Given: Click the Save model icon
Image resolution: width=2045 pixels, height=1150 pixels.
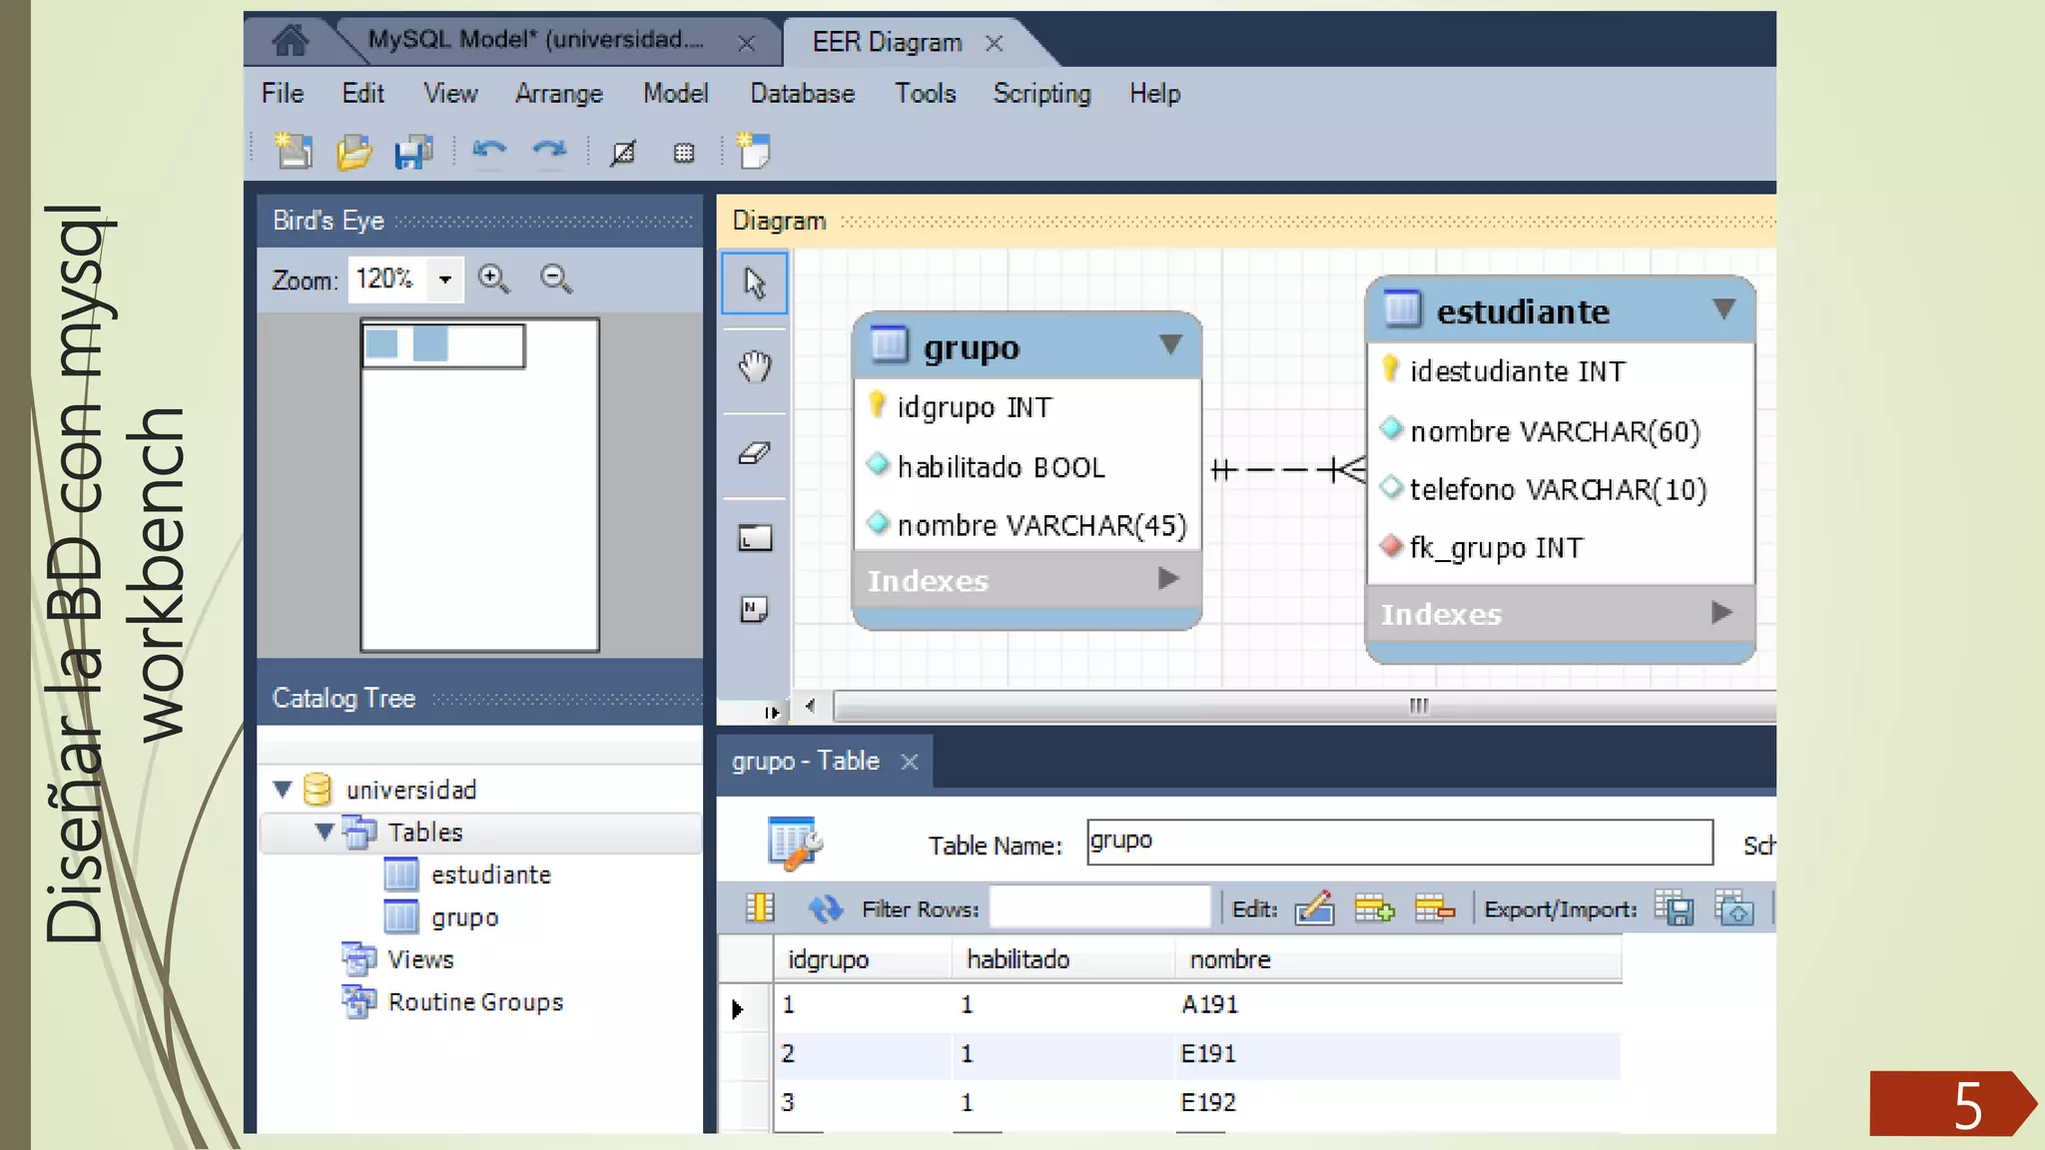Looking at the screenshot, I should (412, 152).
